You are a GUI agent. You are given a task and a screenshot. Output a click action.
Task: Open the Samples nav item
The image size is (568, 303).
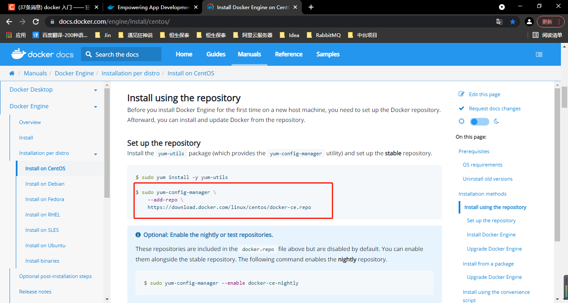328,54
